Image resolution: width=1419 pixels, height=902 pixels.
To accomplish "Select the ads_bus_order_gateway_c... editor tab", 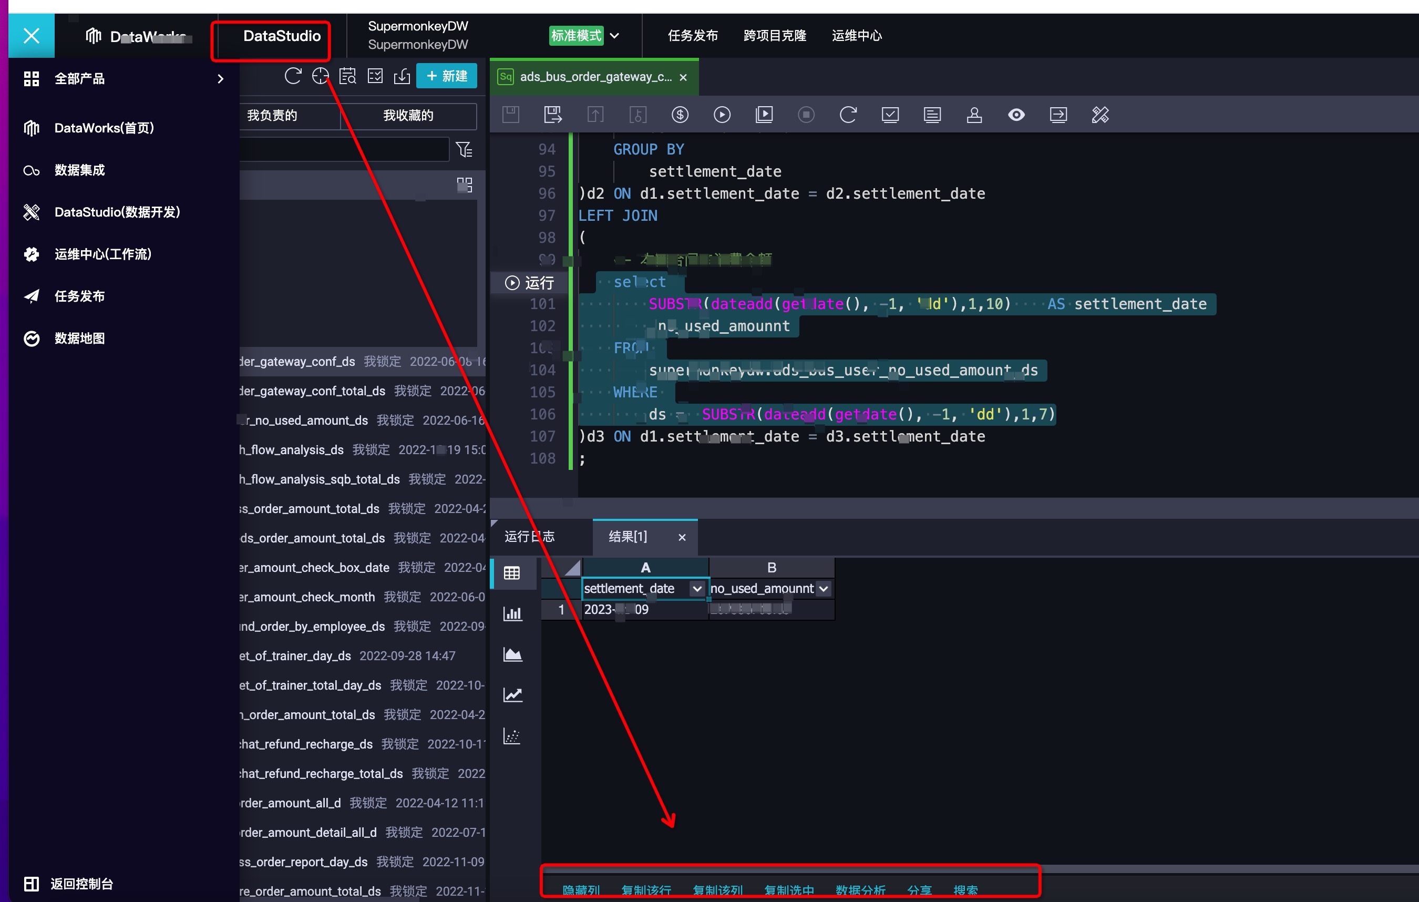I will 595,77.
